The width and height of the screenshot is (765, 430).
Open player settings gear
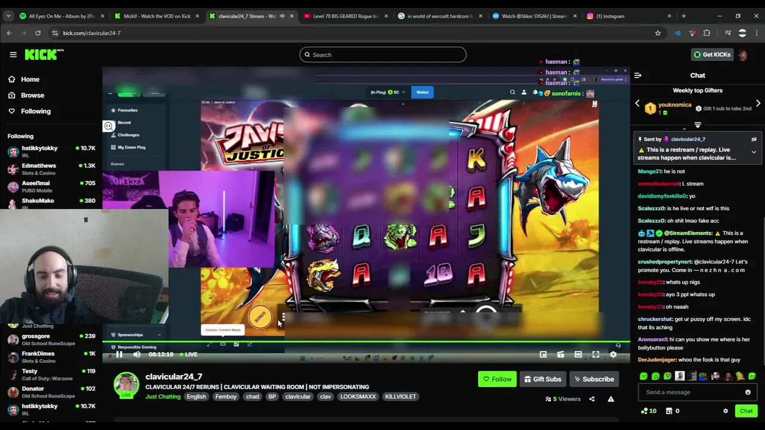pyautogui.click(x=613, y=355)
